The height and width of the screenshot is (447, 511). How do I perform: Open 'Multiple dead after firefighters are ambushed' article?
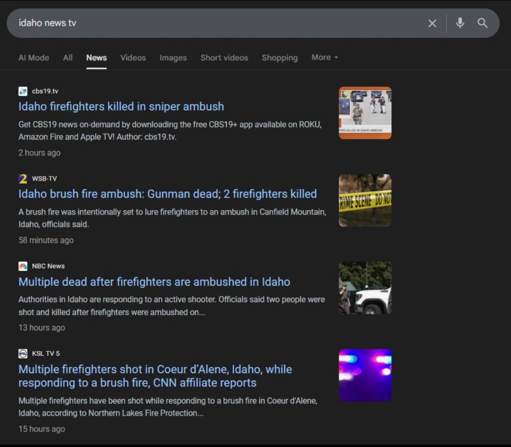(x=154, y=282)
